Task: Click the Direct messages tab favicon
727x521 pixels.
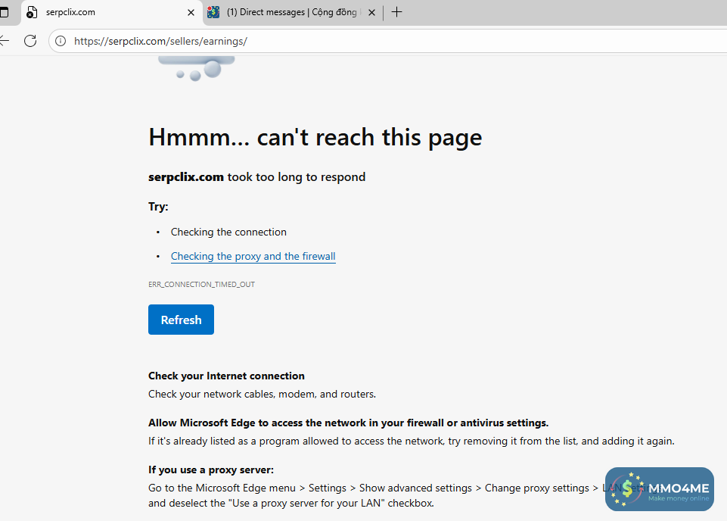Action: tap(213, 12)
